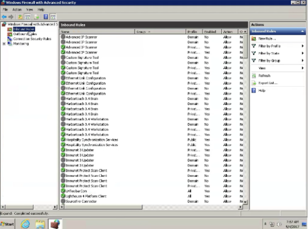The image size is (308, 229).
Task: Select the Connection Security Rules tree item
Action: (32, 39)
